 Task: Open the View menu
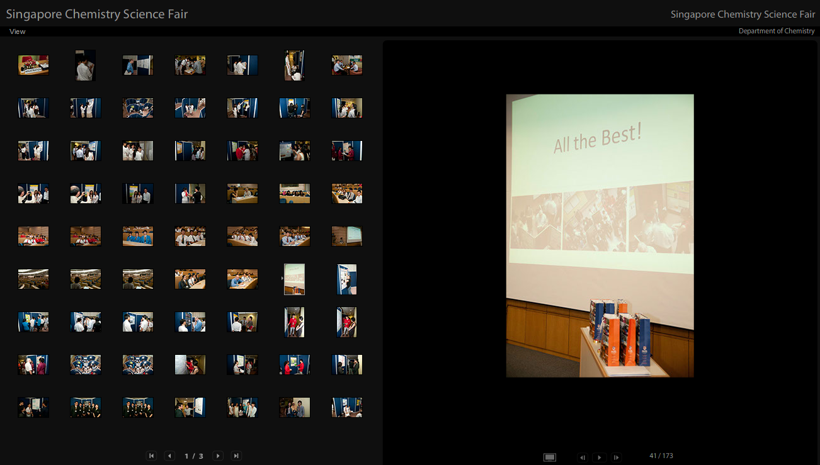point(18,31)
